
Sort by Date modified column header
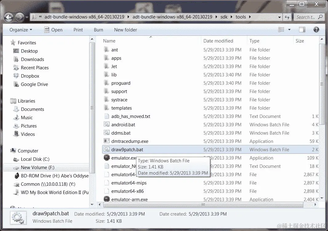point(218,41)
